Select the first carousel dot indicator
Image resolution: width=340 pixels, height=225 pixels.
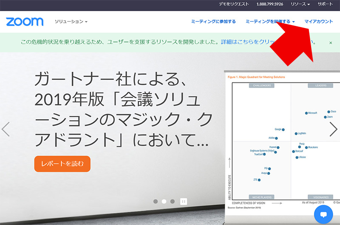156,201
